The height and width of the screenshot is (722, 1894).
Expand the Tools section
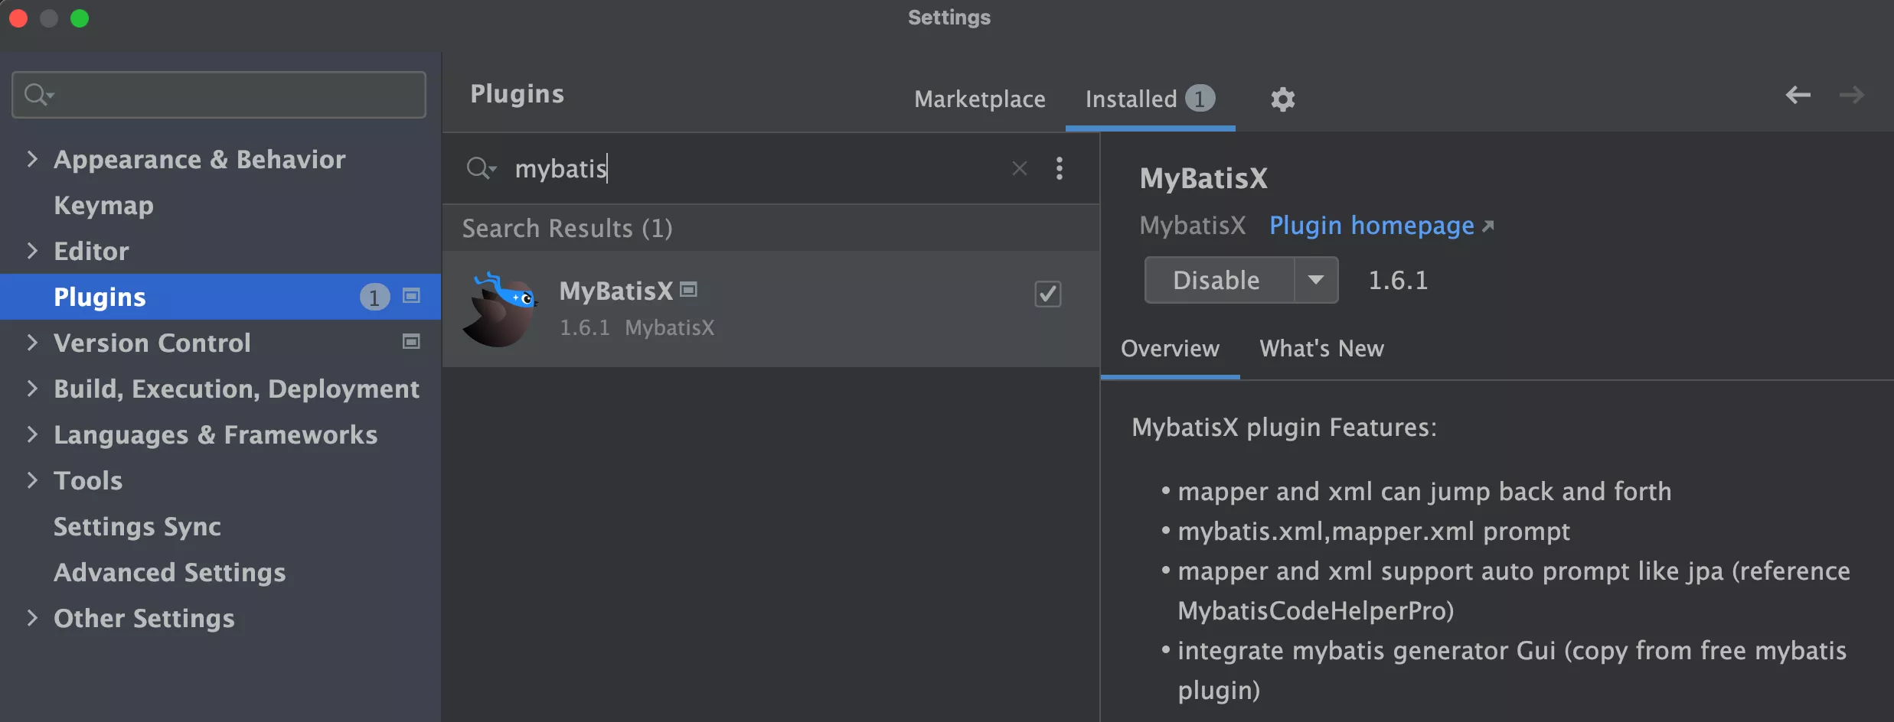coord(32,480)
